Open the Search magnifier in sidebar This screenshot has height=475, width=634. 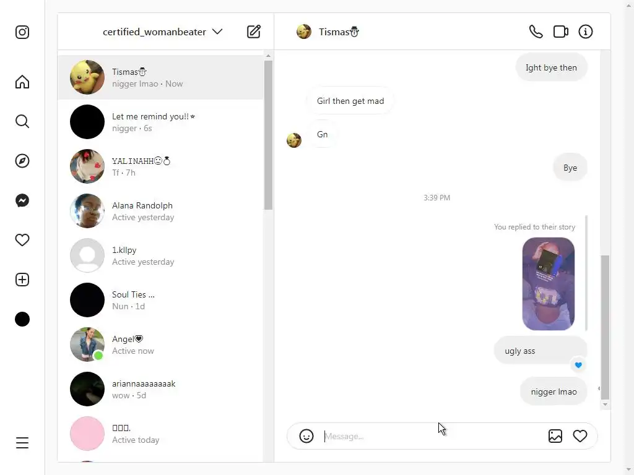point(22,121)
